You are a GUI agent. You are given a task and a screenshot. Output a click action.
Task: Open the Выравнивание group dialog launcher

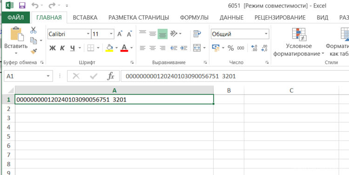click(205, 63)
